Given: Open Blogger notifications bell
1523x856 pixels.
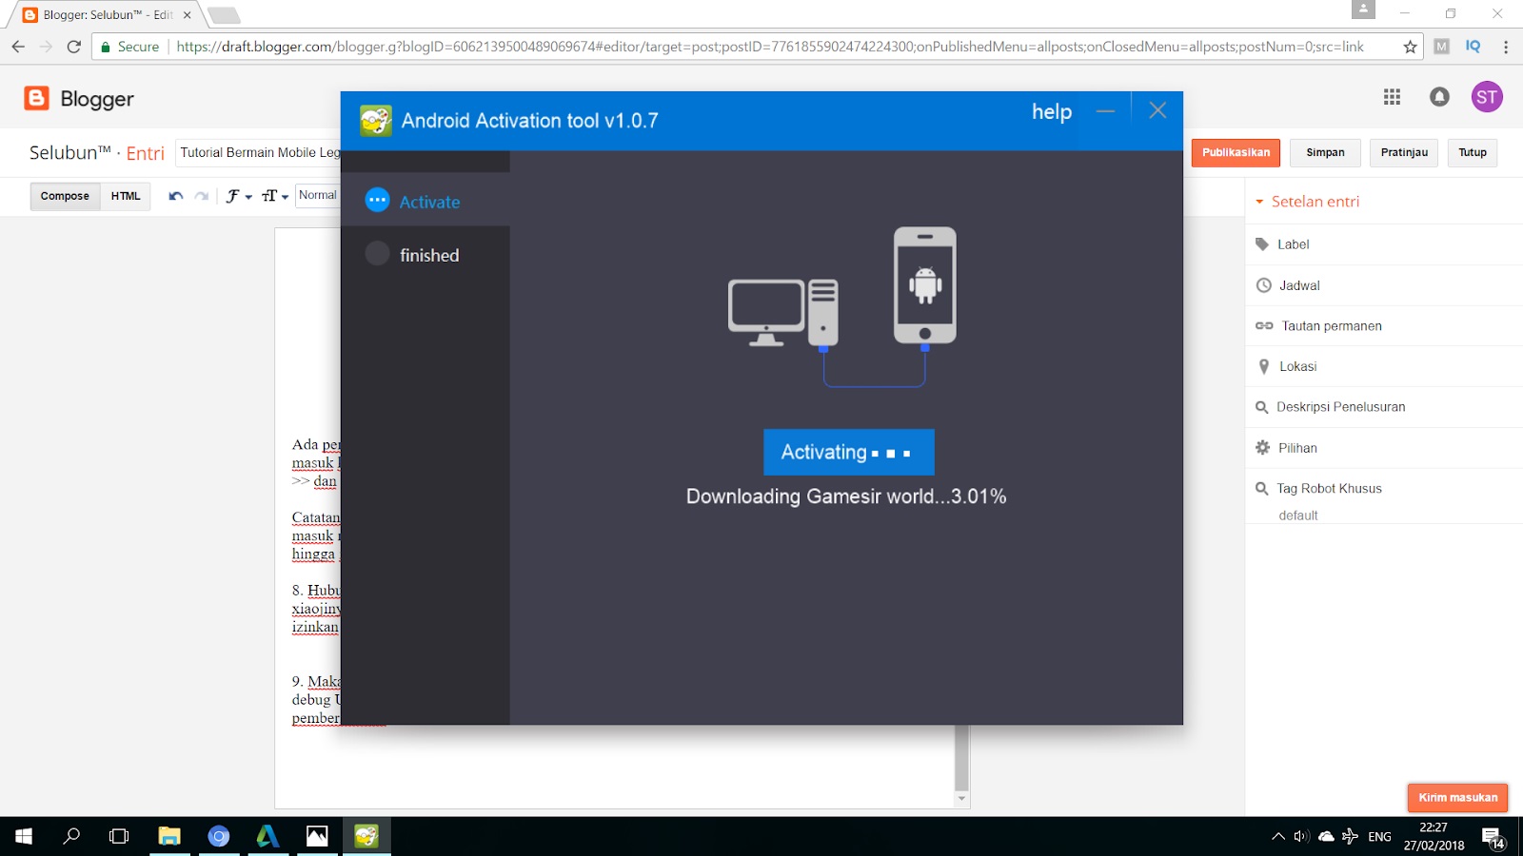Looking at the screenshot, I should [x=1439, y=97].
